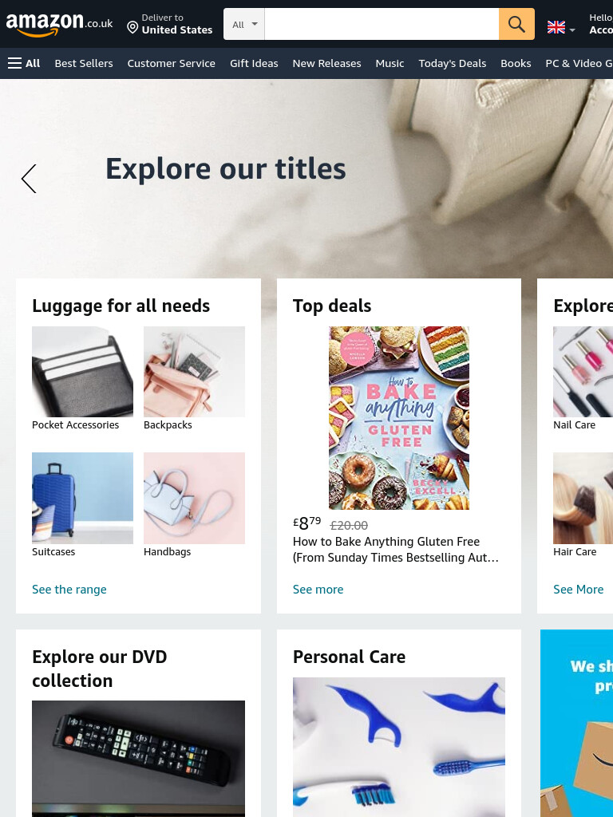The image size is (613, 817).
Task: Open the hamburger All menu
Action: [24, 63]
